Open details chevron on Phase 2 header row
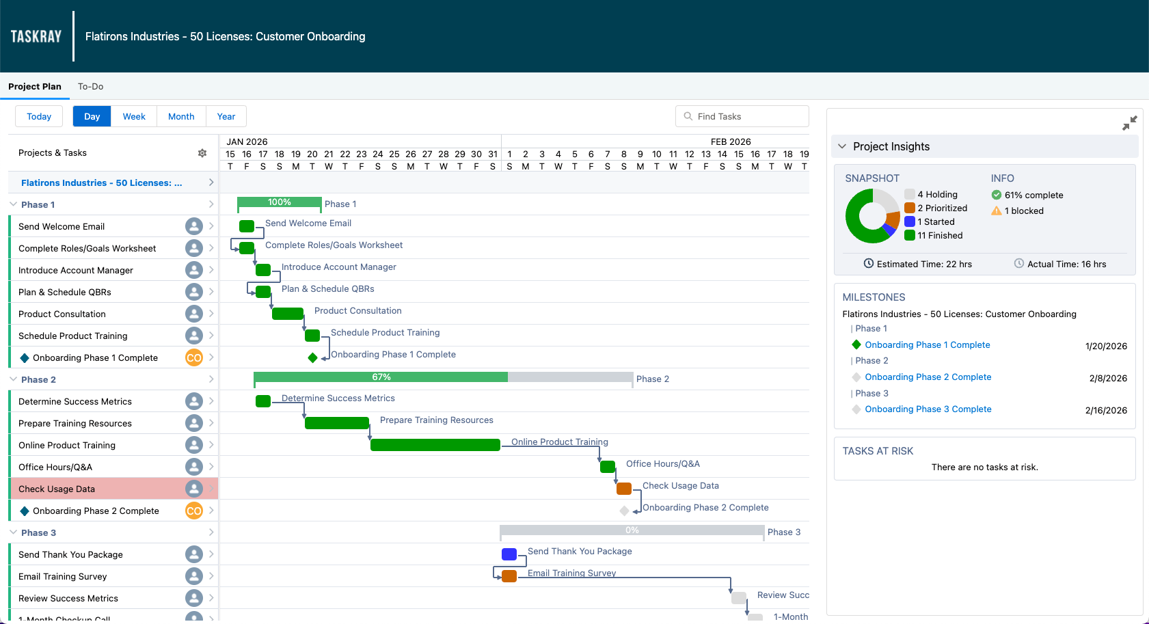The width and height of the screenshot is (1149, 624). click(x=211, y=379)
